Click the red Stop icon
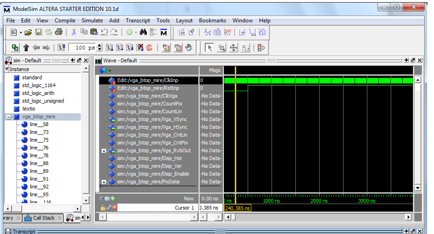434x234 pixels. 149,48
